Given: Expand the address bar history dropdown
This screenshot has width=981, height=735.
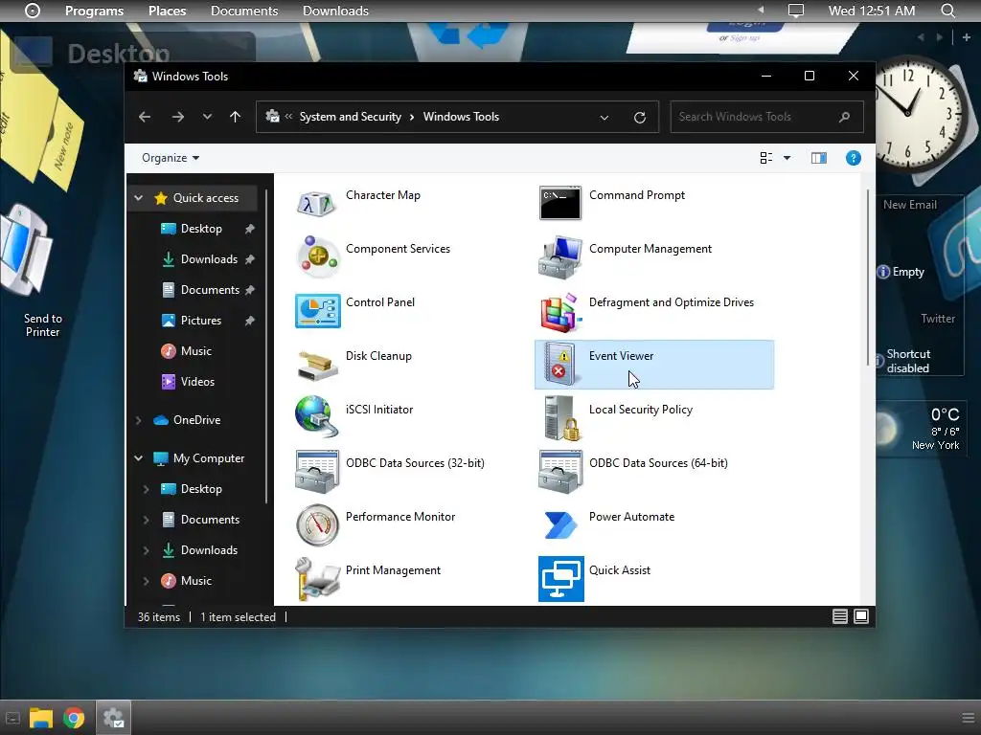Looking at the screenshot, I should (605, 118).
